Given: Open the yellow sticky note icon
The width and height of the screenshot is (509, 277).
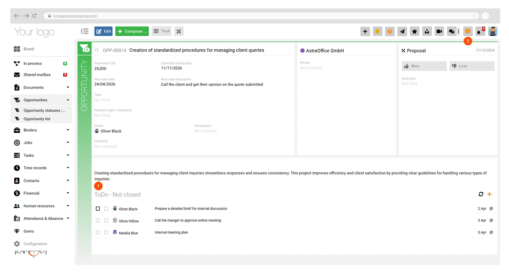Looking at the screenshot, I should pos(377,31).
